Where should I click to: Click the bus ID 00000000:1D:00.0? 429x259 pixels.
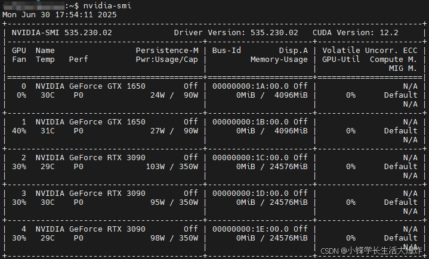pos(251,194)
